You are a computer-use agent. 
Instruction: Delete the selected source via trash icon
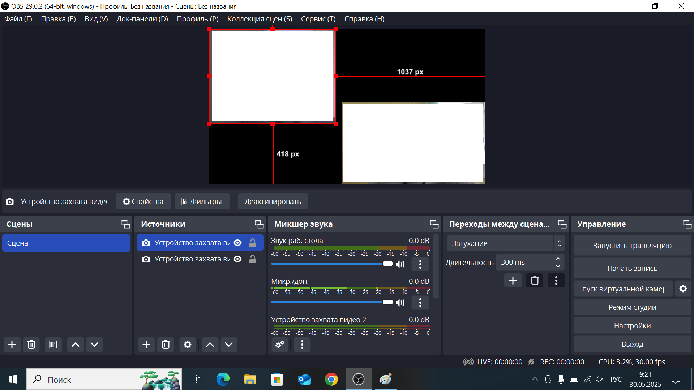pyautogui.click(x=166, y=344)
